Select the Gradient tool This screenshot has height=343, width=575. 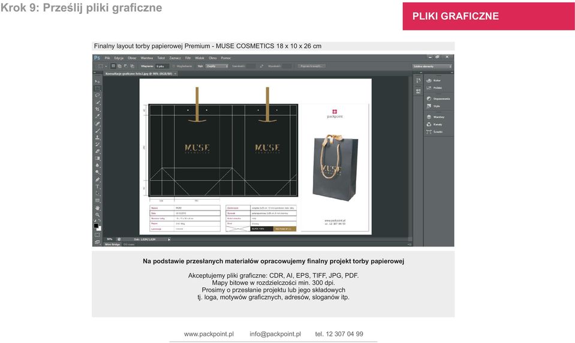click(x=97, y=158)
